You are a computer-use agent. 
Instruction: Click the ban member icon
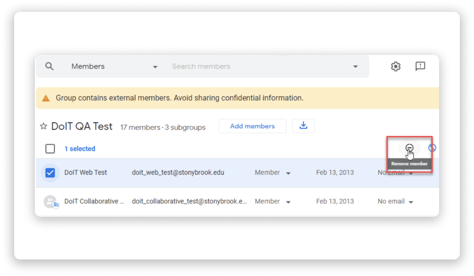[x=432, y=148]
